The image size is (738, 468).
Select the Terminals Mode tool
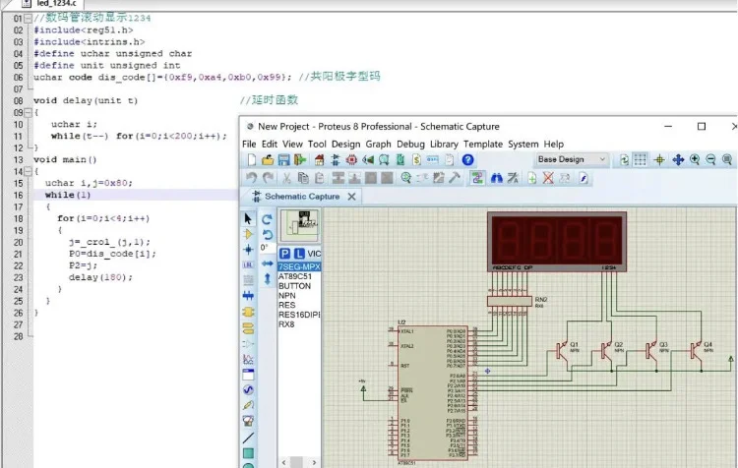248,327
